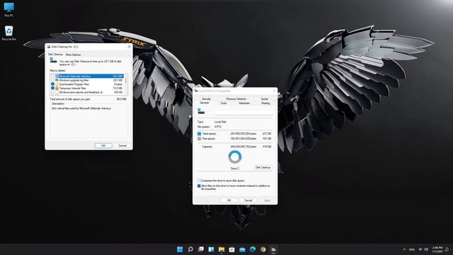
Task: Select the General tab in Properties
Action: pos(205,103)
